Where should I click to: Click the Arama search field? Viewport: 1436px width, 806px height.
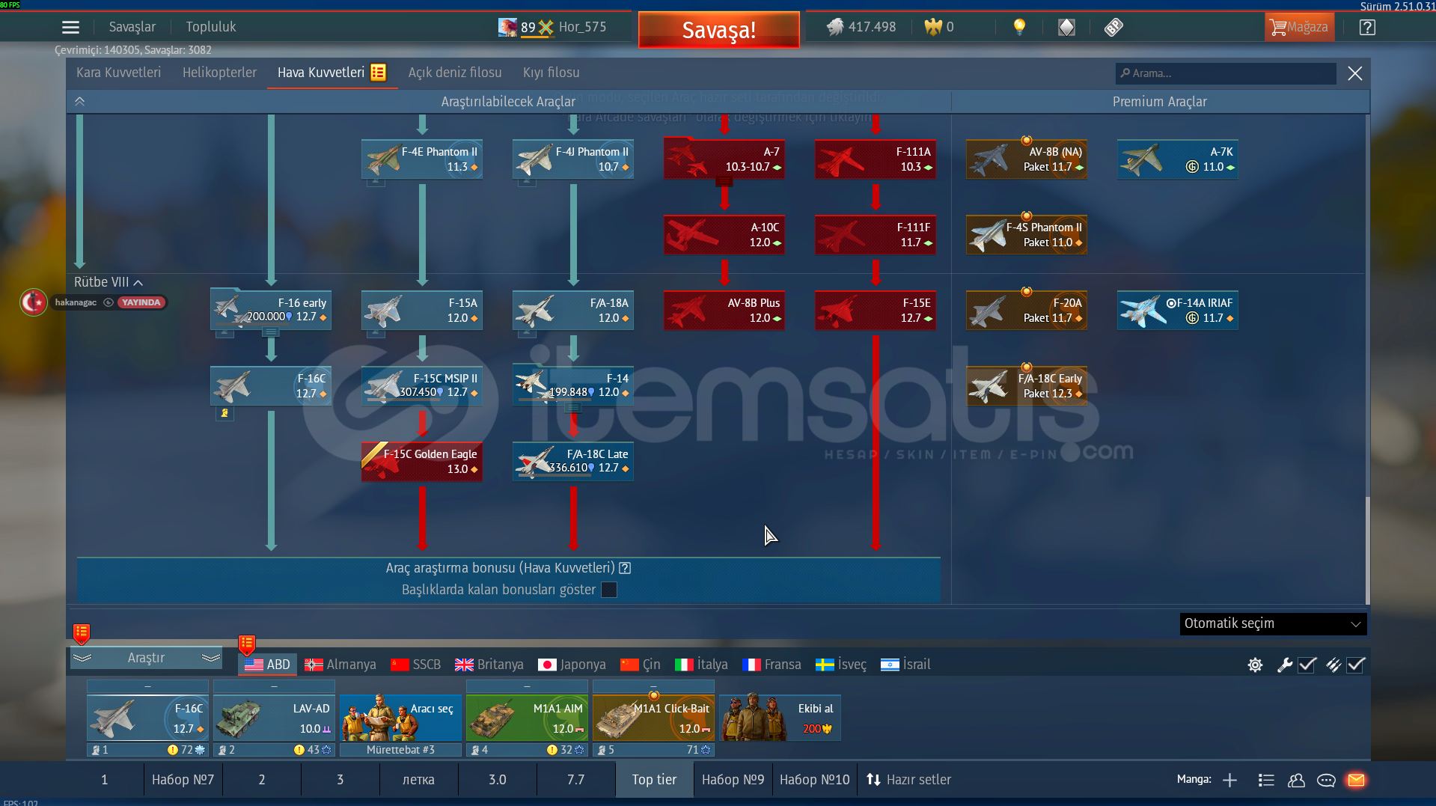[1226, 73]
